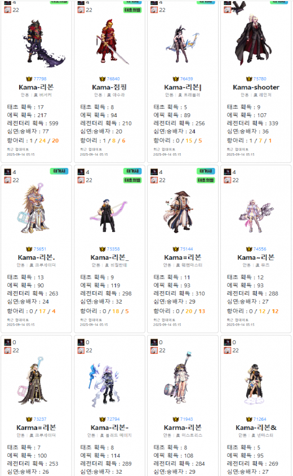Click the dark square icon on Kama=리본 card
This screenshot has height=476, width=293.
154,172
